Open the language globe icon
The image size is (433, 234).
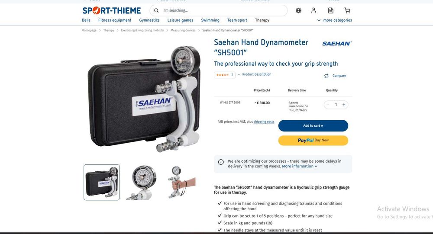click(298, 10)
